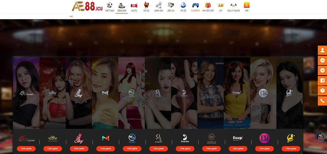Click the AE88.icu site logo
The image size is (327, 154).
pos(87,6)
